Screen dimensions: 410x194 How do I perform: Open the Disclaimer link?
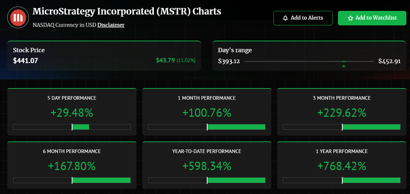click(x=111, y=25)
